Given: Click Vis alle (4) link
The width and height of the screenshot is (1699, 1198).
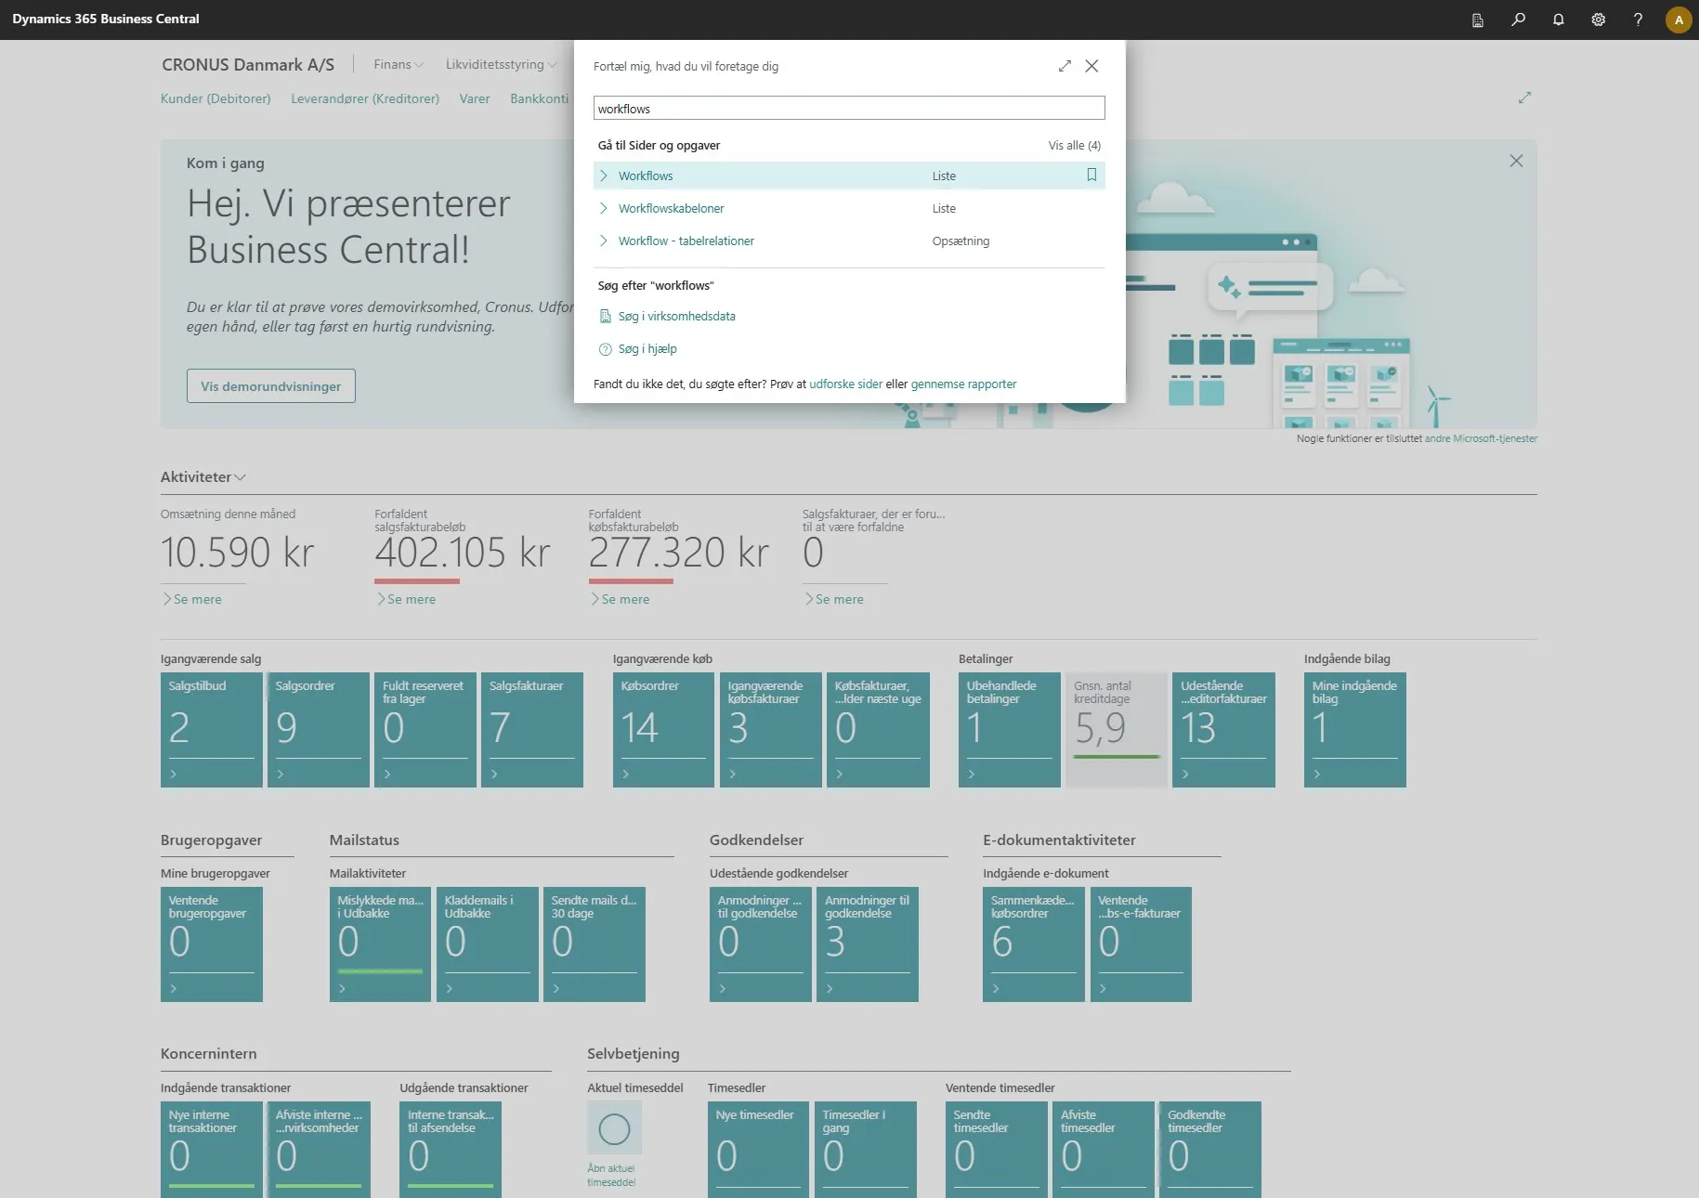Looking at the screenshot, I should click(x=1075, y=145).
